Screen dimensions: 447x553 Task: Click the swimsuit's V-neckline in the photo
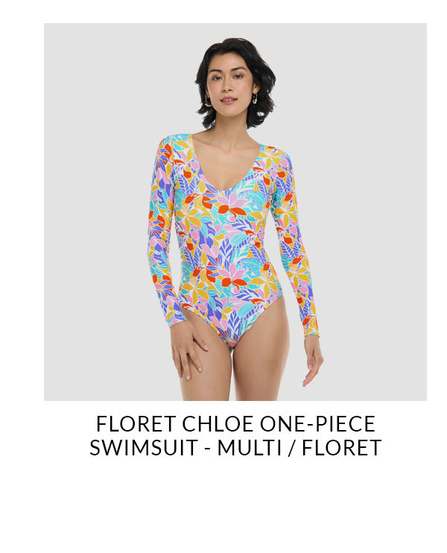point(226,165)
